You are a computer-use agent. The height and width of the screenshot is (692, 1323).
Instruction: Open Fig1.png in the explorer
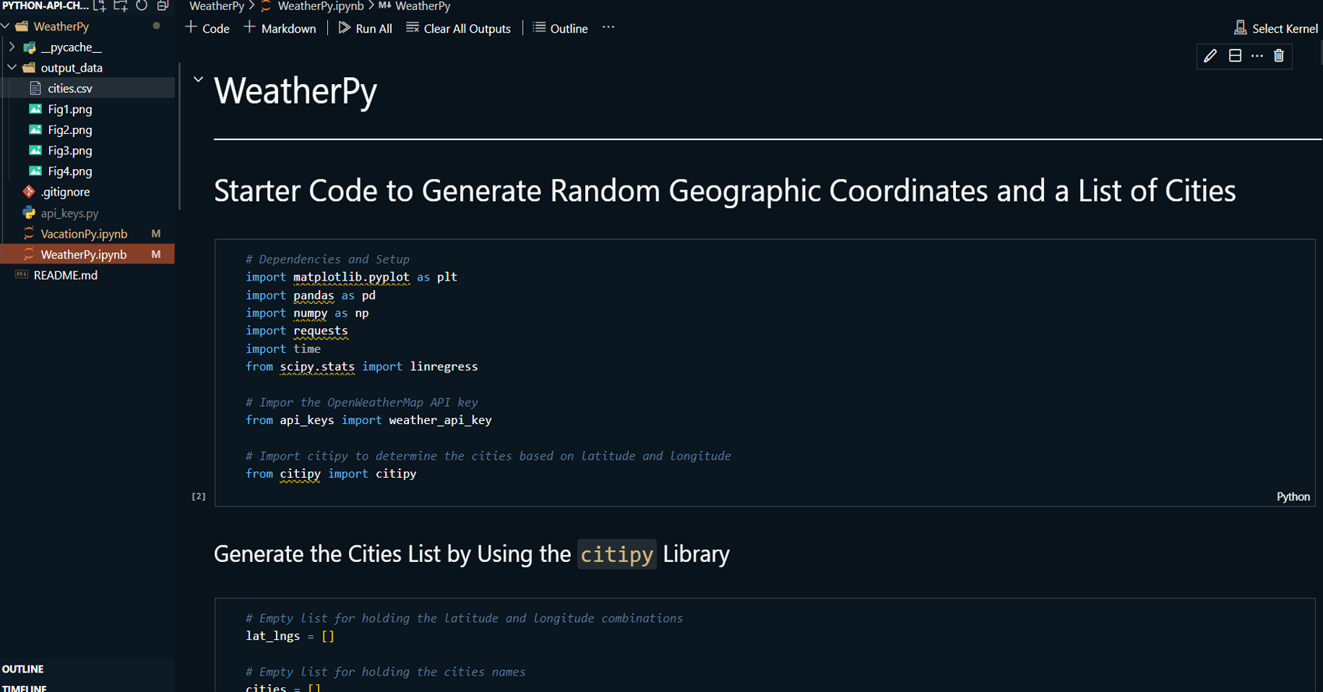(69, 109)
